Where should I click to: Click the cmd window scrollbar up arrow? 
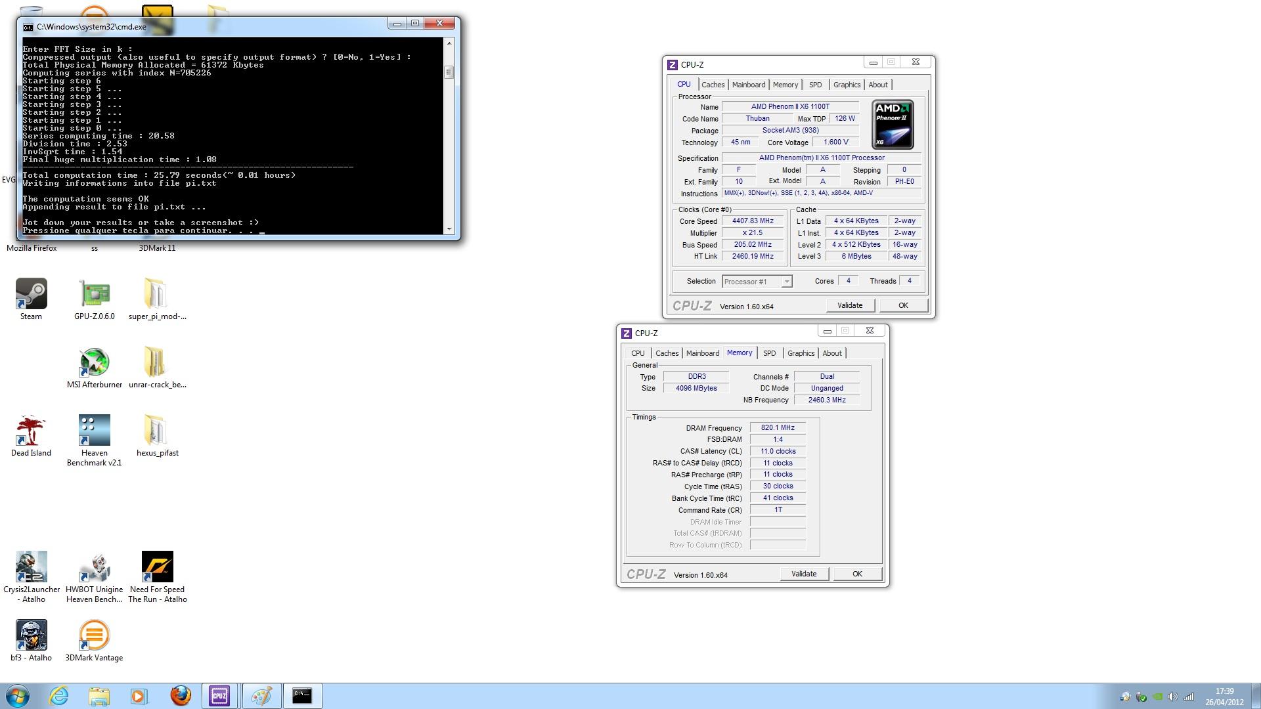[x=449, y=43]
